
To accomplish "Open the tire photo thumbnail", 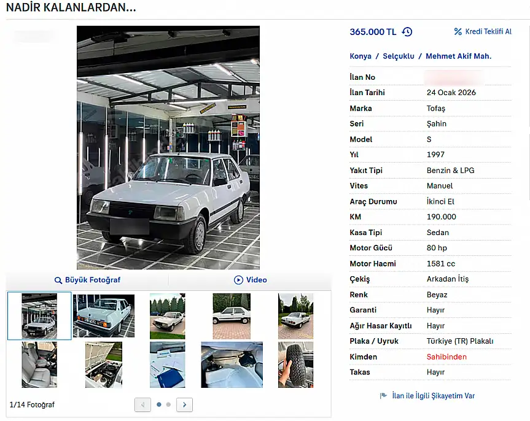I will click(295, 365).
